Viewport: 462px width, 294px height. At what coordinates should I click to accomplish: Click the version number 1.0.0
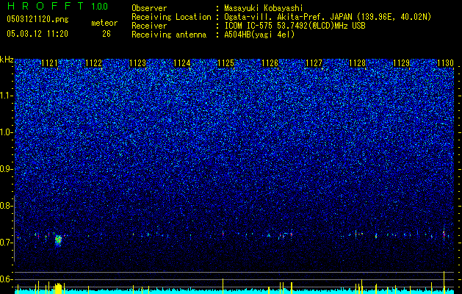pyautogui.click(x=99, y=7)
